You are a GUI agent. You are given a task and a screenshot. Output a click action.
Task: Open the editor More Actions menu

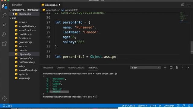[188, 5]
